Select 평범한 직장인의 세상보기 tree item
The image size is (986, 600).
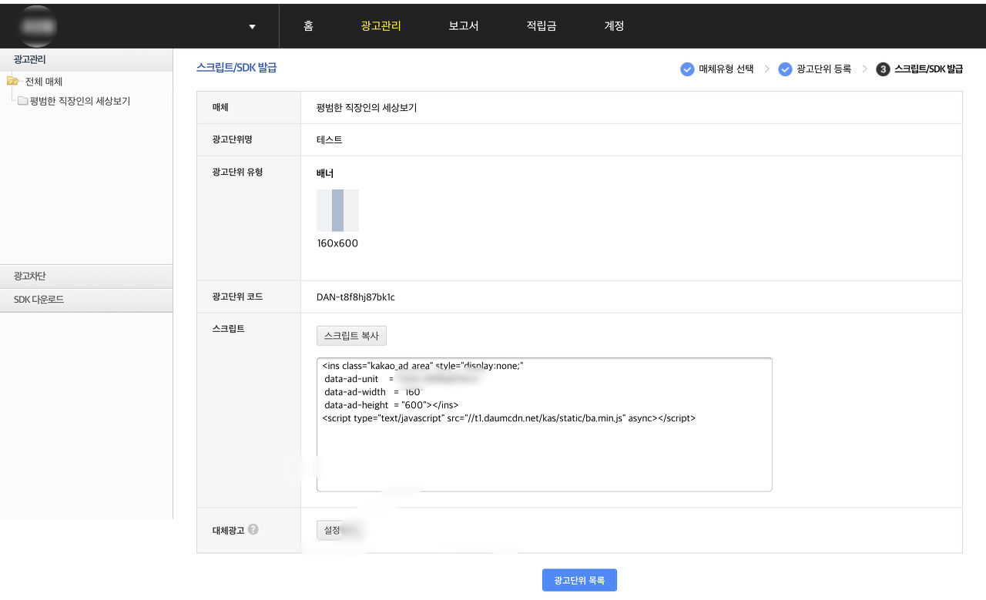[80, 101]
